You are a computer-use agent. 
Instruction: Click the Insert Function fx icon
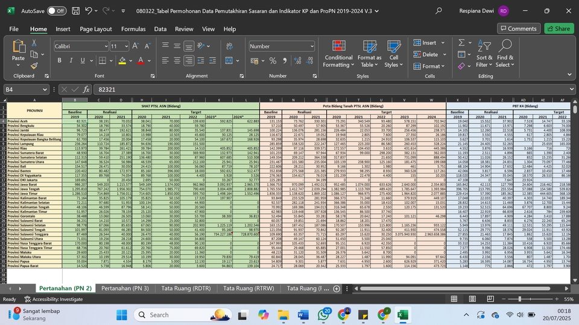point(86,89)
